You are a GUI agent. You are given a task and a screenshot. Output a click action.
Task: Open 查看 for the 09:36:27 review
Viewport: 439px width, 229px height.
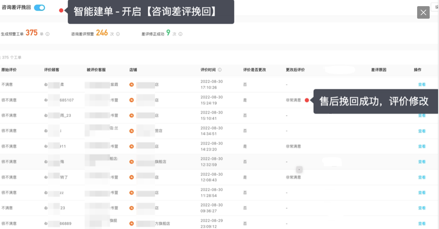[x=422, y=208]
